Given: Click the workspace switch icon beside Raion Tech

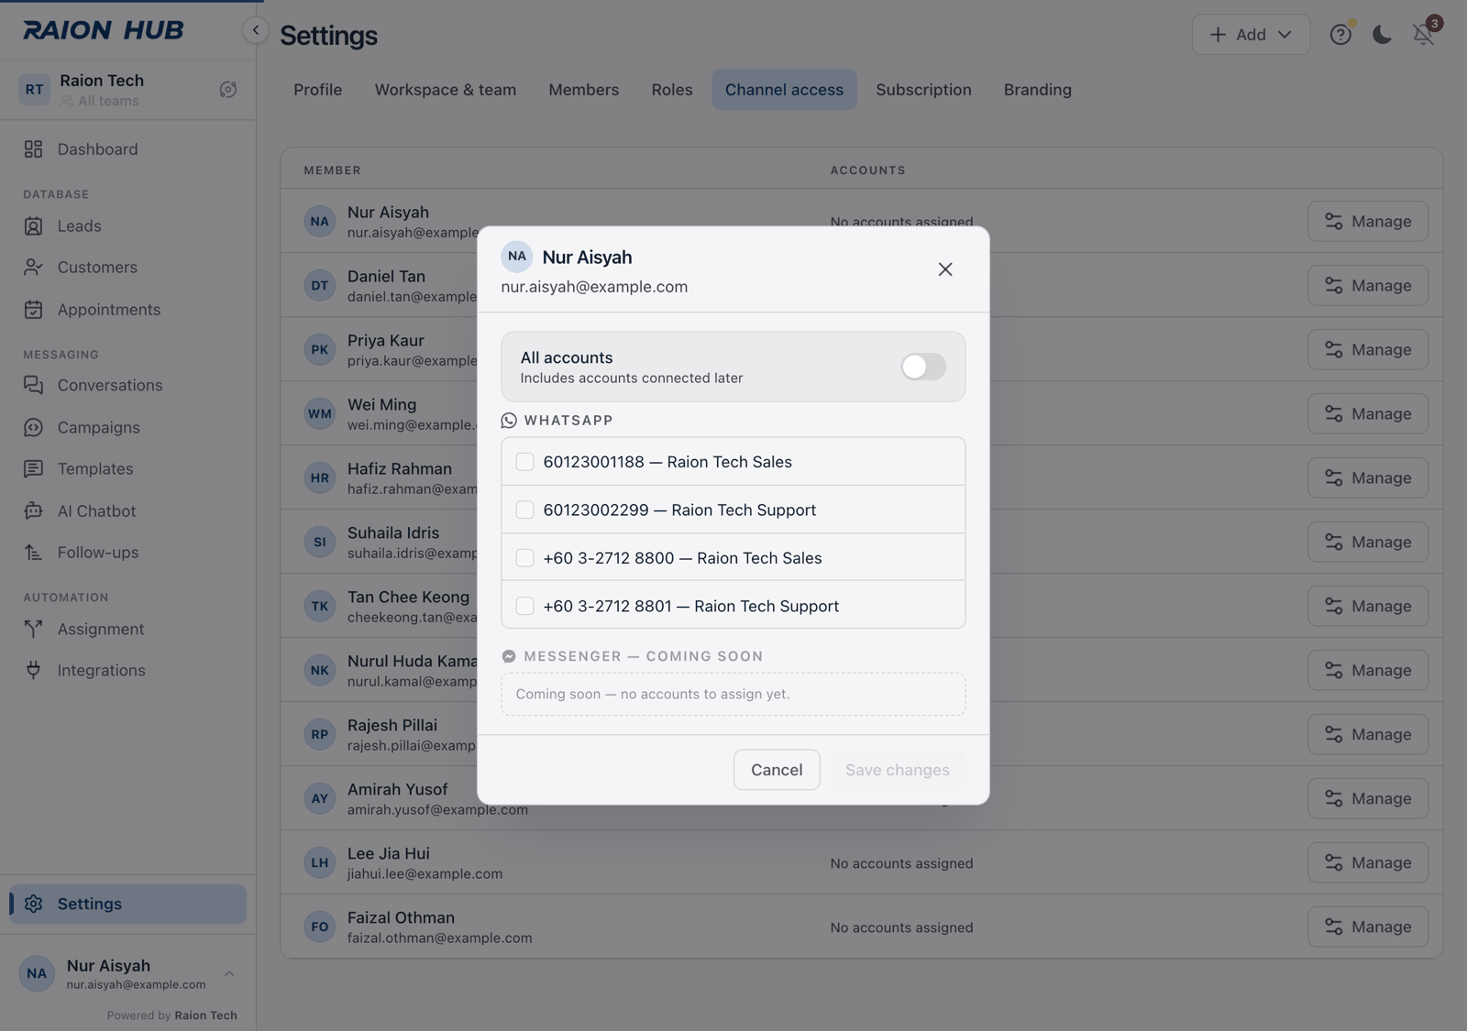Looking at the screenshot, I should tap(228, 90).
